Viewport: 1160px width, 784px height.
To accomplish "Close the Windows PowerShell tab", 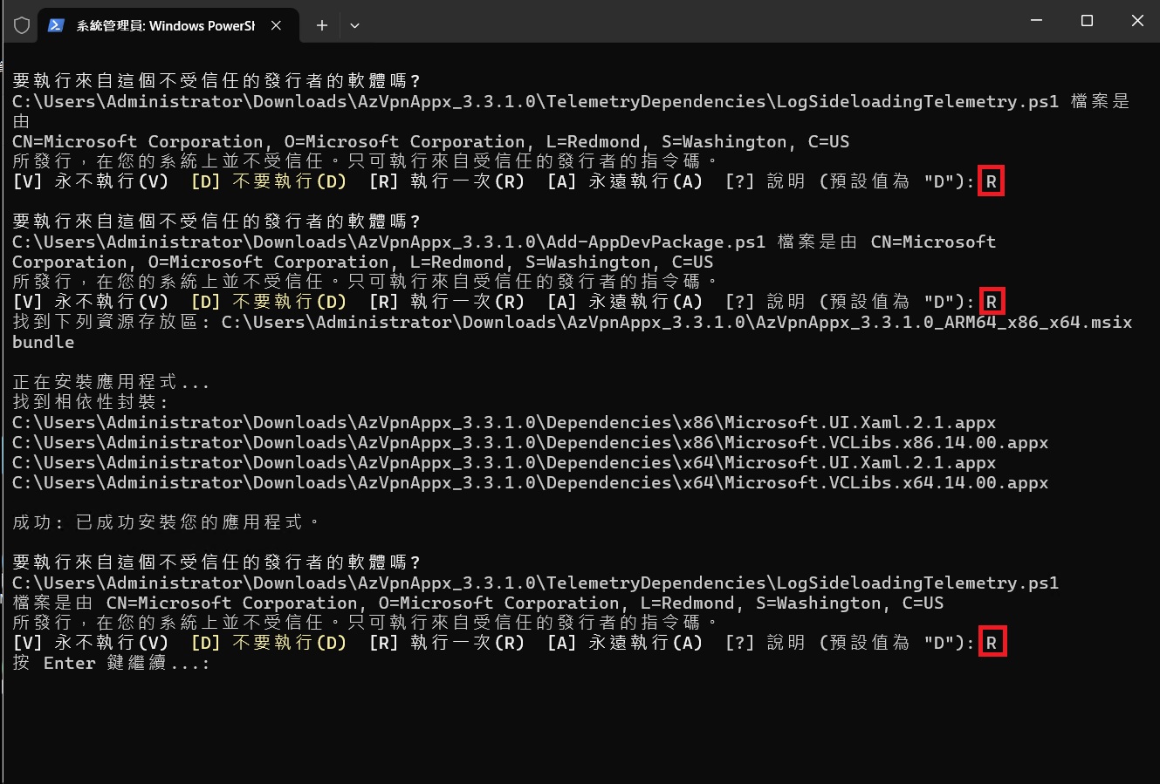I will 276,25.
